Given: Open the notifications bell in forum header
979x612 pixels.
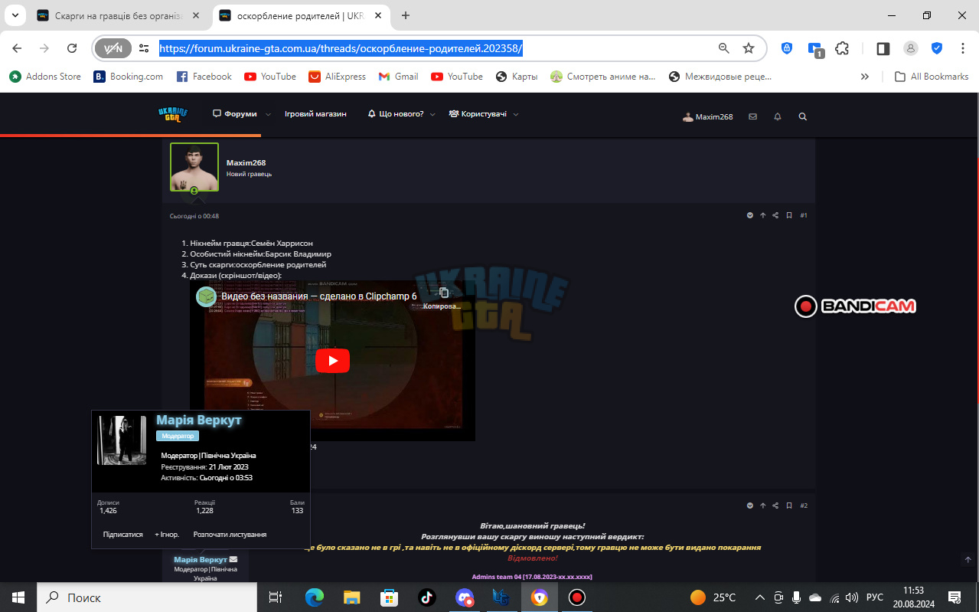Looking at the screenshot, I should tap(778, 116).
